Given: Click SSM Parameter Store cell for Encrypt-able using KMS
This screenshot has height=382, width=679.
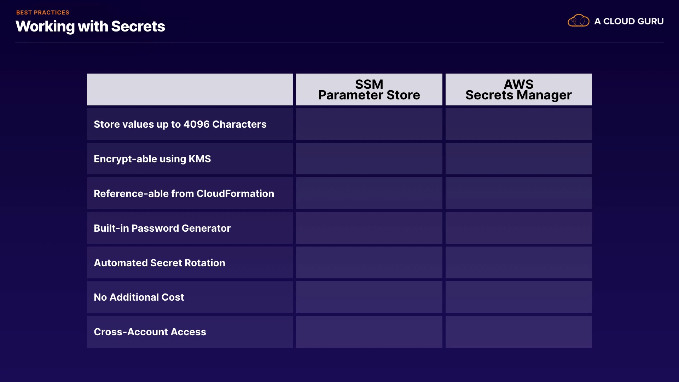Looking at the screenshot, I should tap(369, 159).
